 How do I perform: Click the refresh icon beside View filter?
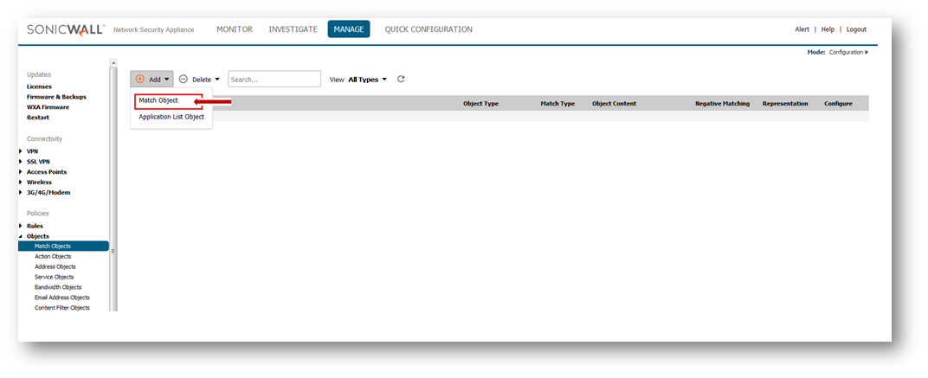[401, 79]
